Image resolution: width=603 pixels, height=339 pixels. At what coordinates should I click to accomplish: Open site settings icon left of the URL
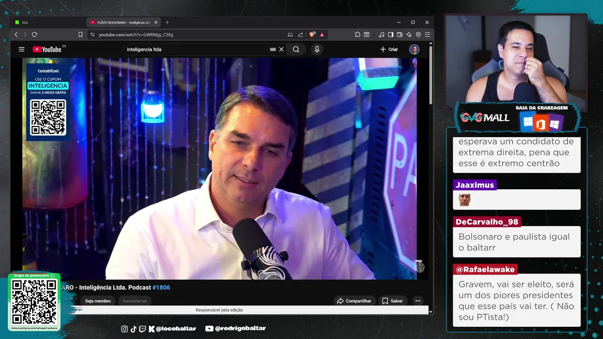pos(92,34)
